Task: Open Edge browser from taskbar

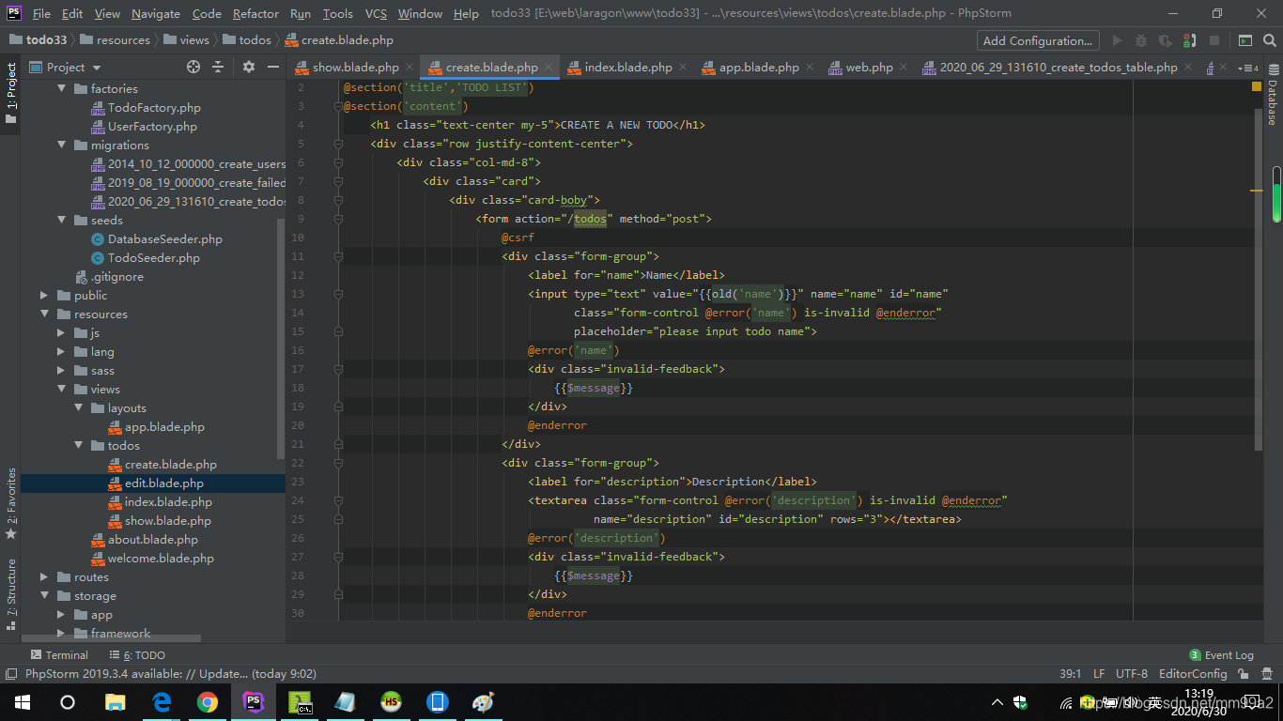Action: click(162, 702)
